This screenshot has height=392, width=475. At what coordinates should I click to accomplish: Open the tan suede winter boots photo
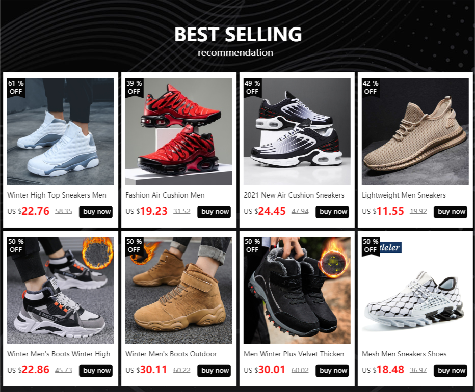pos(179,290)
